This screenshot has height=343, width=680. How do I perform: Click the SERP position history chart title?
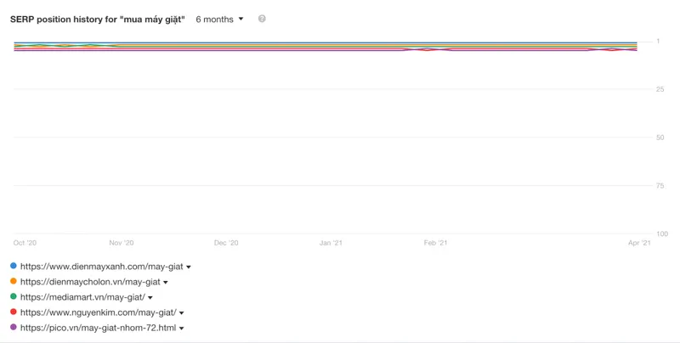(x=98, y=19)
